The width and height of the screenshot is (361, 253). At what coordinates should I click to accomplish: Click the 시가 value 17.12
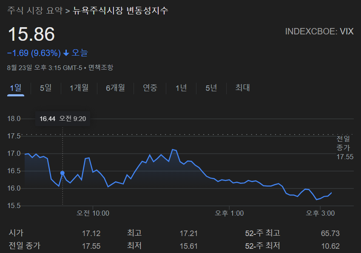tap(91, 233)
